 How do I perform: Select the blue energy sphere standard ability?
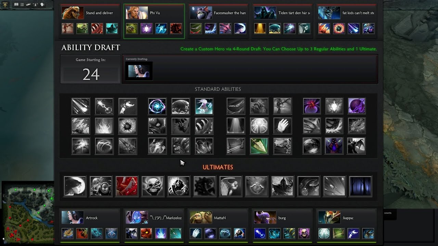pyautogui.click(x=157, y=106)
